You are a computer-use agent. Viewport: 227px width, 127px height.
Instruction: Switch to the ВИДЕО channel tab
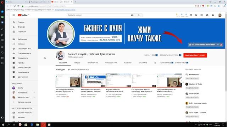77,63
